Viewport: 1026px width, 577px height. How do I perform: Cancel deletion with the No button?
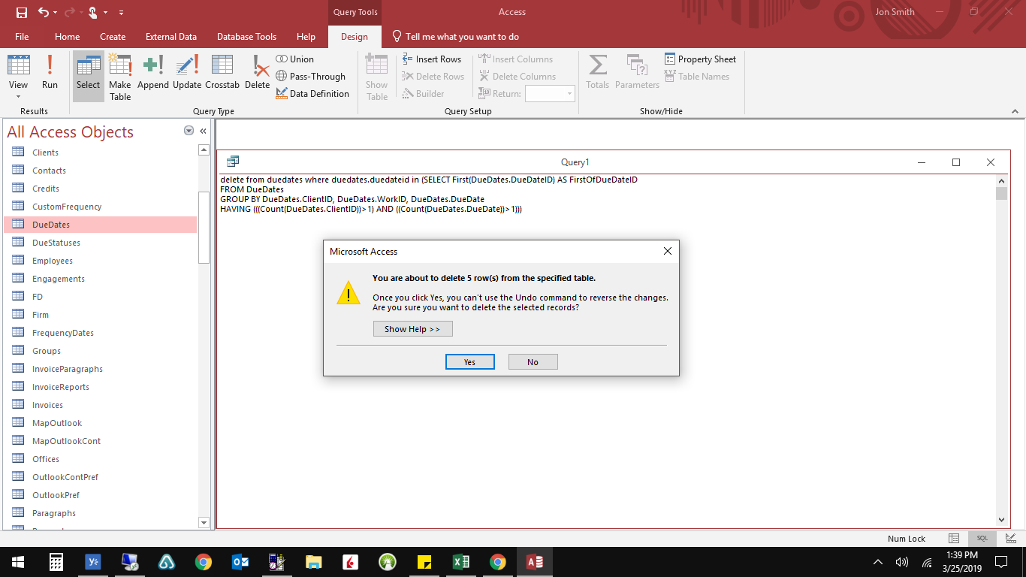[533, 362]
